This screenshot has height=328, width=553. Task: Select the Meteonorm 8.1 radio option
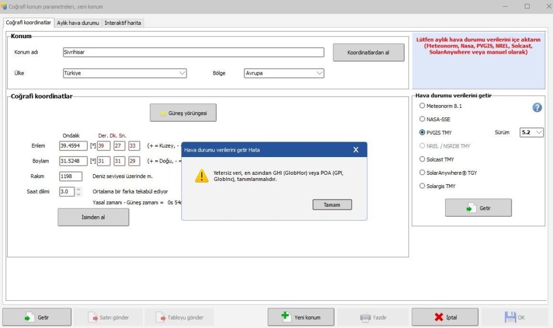(x=422, y=106)
